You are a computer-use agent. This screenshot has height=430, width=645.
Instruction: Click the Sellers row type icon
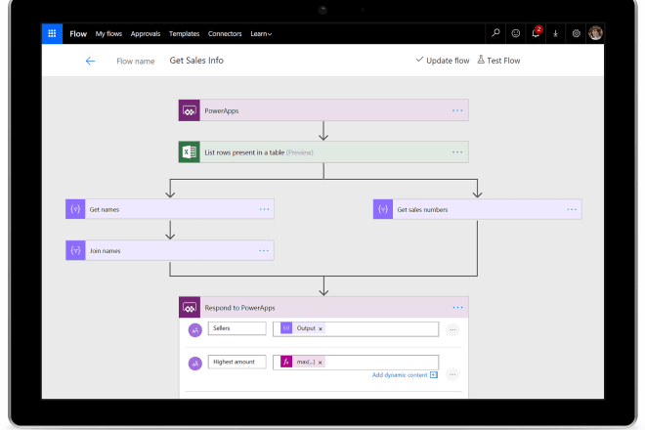point(195,329)
